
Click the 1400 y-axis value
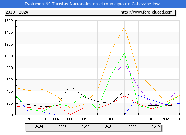(8, 32)
